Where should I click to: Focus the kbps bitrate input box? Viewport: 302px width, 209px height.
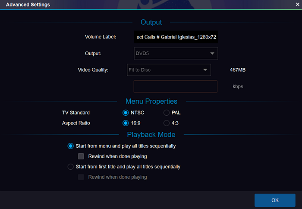[176, 86]
